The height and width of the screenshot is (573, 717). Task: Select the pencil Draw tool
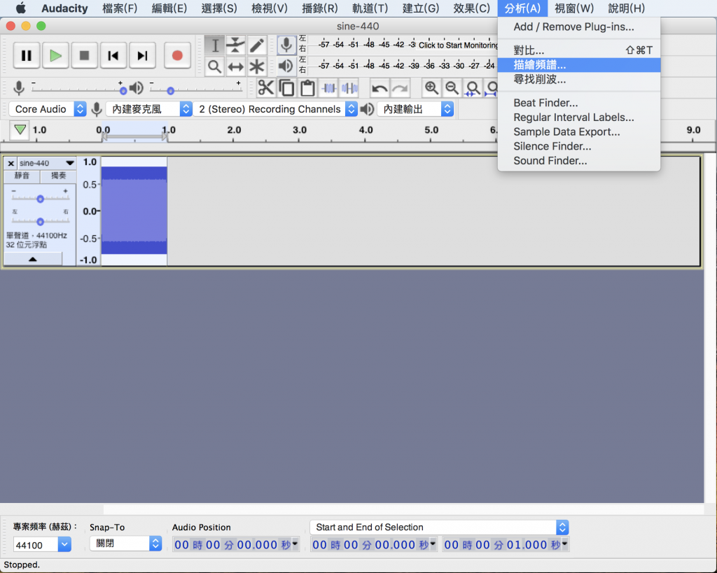[x=257, y=45]
